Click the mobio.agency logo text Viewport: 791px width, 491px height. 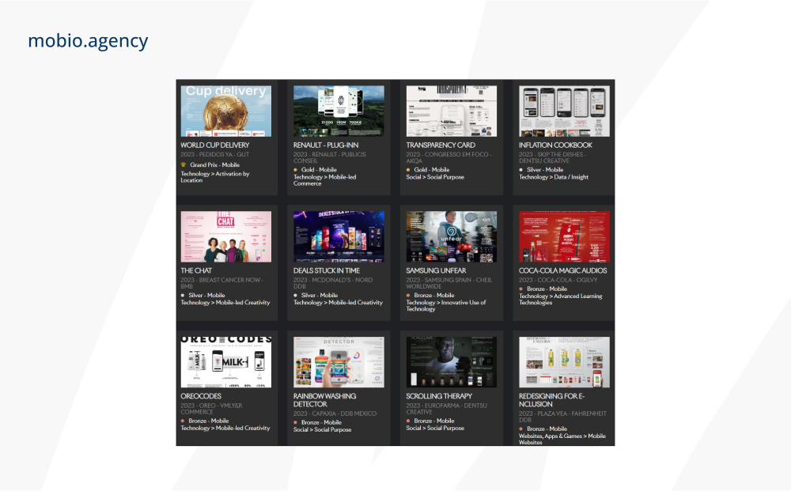[88, 41]
